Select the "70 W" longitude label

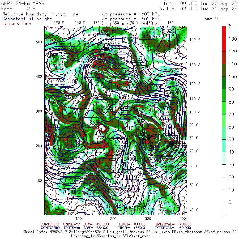tap(194, 151)
